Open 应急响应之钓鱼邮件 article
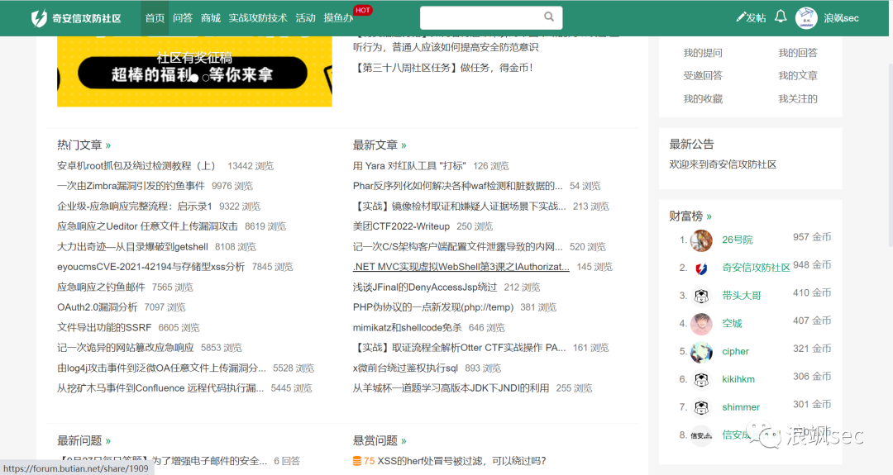 (x=101, y=287)
